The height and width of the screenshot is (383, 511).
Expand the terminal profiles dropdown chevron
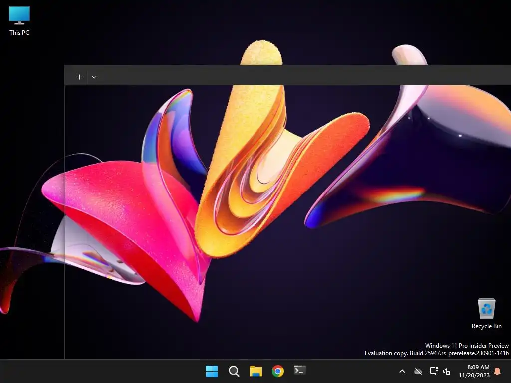pyautogui.click(x=94, y=77)
